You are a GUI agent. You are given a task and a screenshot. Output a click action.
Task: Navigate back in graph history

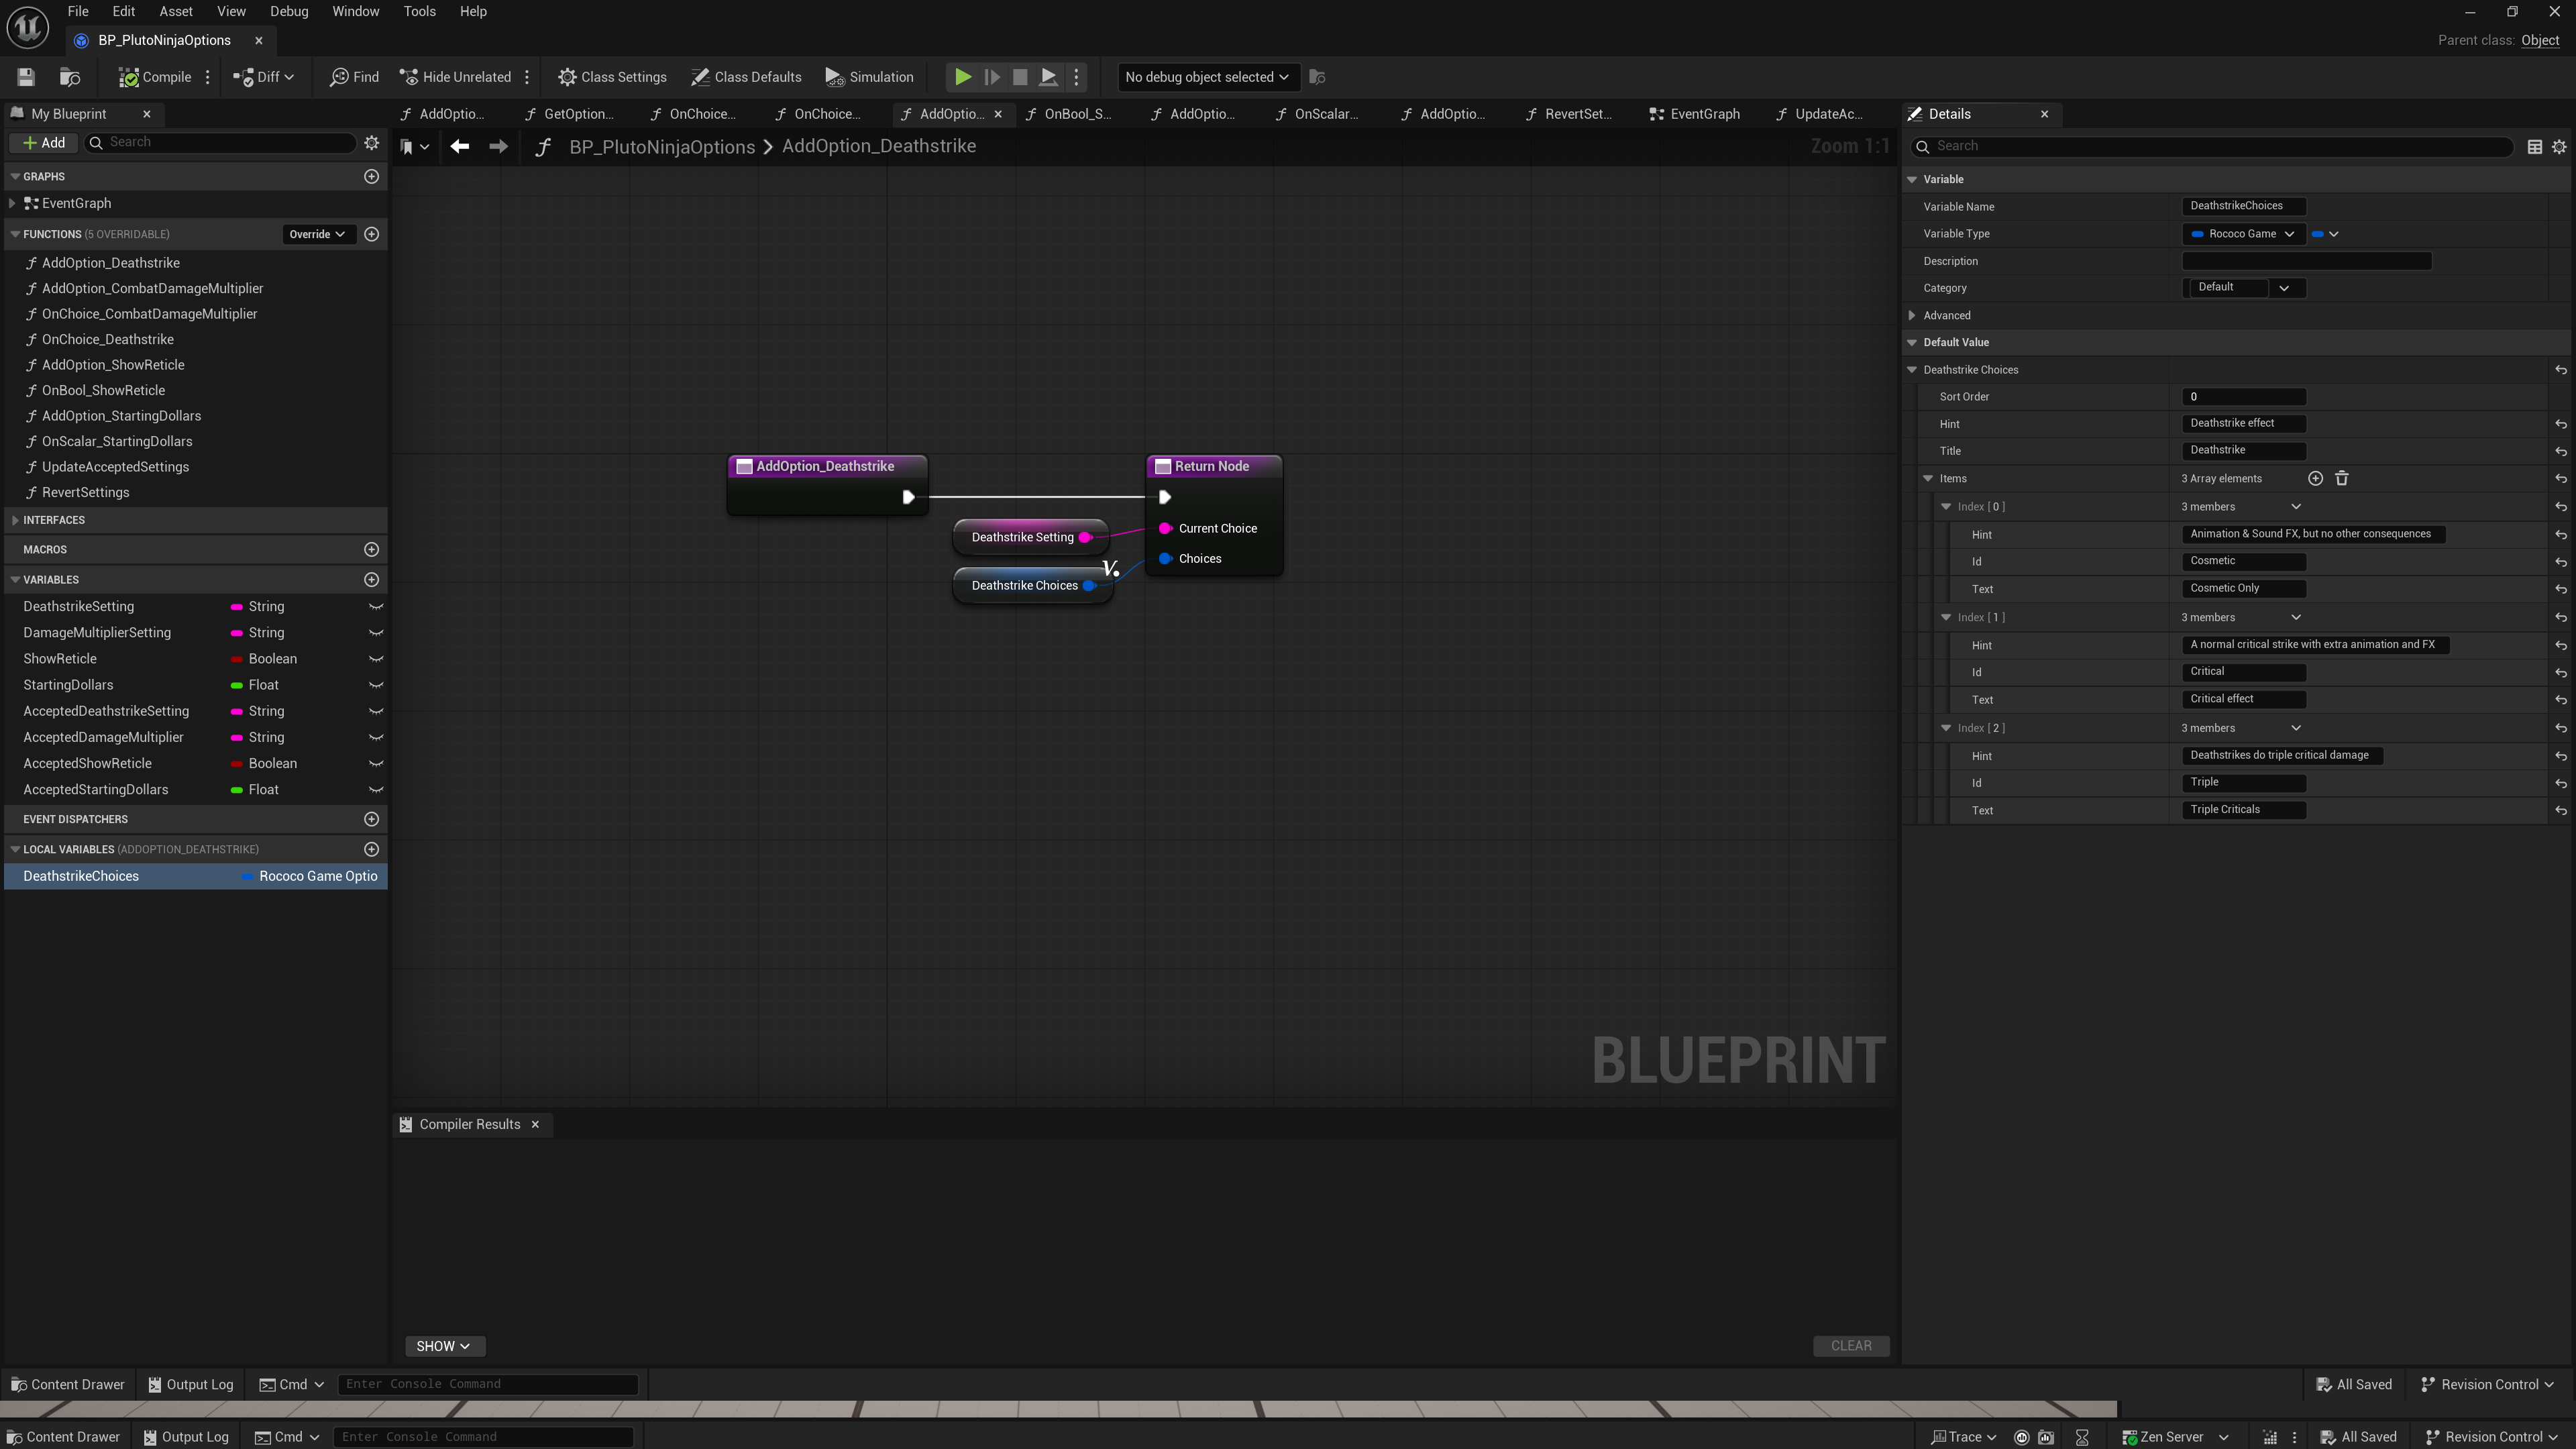pyautogui.click(x=460, y=147)
